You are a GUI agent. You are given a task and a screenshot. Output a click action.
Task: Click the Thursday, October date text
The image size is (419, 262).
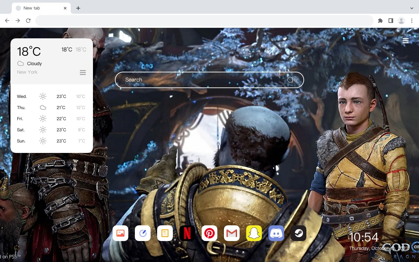click(379, 249)
